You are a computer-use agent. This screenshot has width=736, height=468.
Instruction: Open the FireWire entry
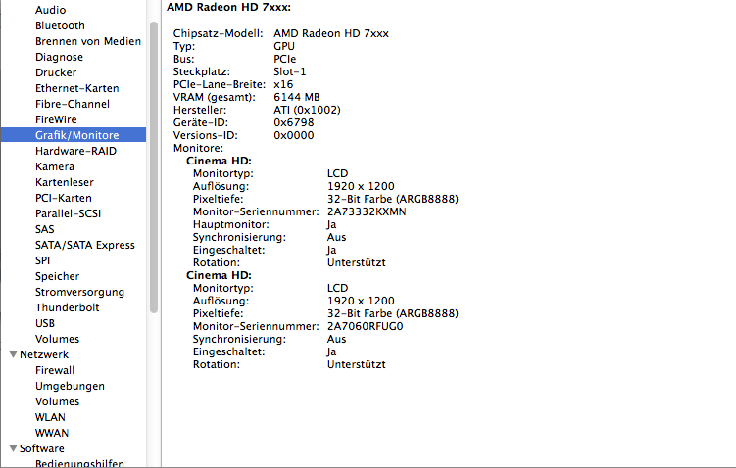pos(56,119)
